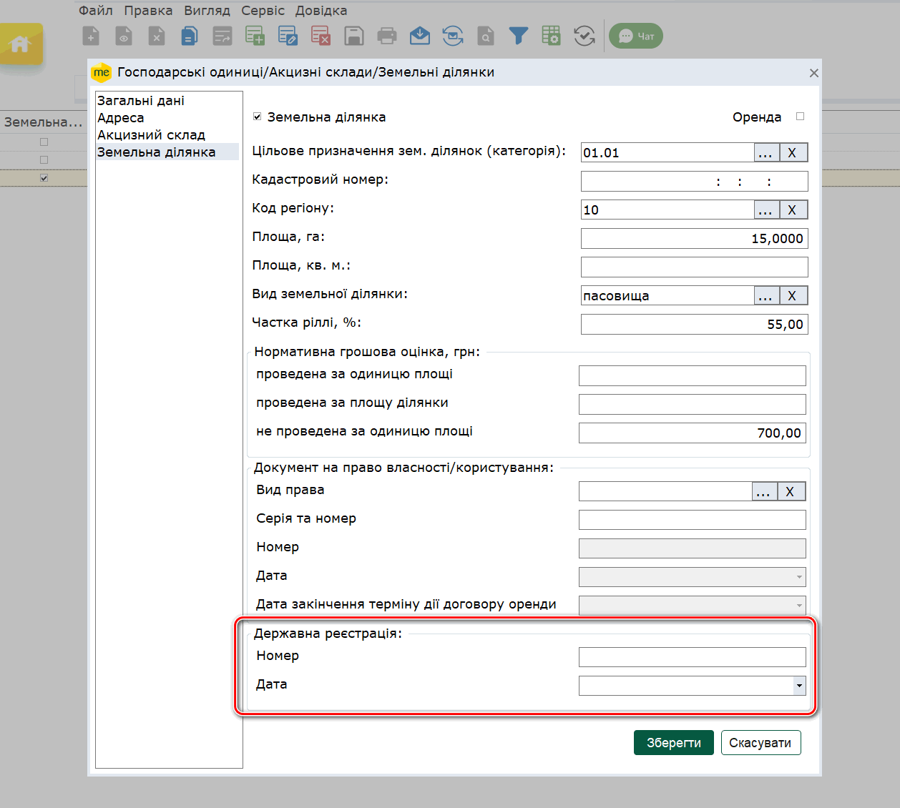Open the Чат chat button
This screenshot has height=808, width=900.
click(x=636, y=36)
